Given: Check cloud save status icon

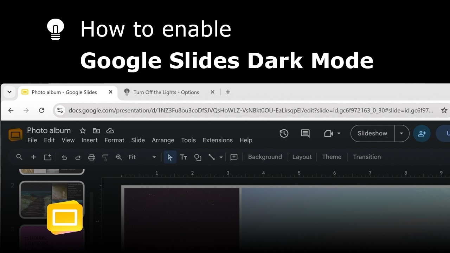Looking at the screenshot, I should tap(110, 131).
